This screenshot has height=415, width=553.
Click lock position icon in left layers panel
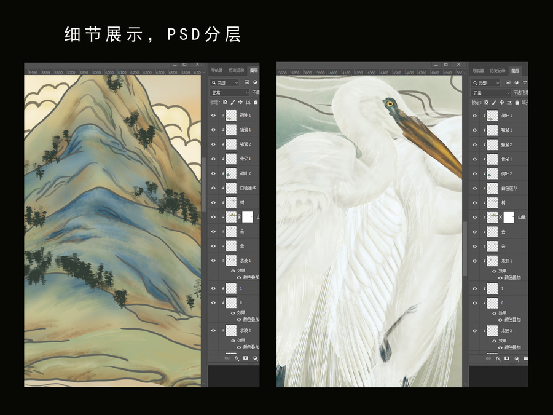pyautogui.click(x=240, y=102)
